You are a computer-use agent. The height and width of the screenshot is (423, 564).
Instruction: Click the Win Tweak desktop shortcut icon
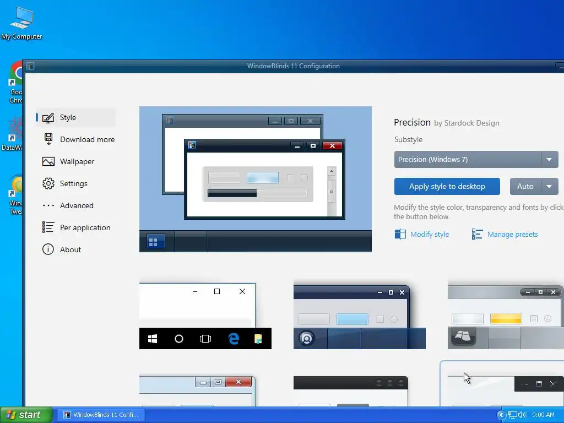point(15,195)
